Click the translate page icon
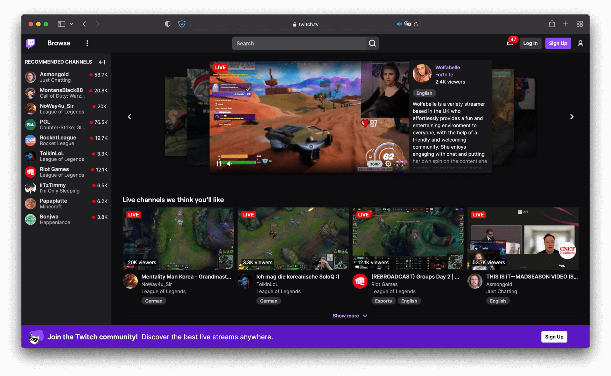 point(408,24)
